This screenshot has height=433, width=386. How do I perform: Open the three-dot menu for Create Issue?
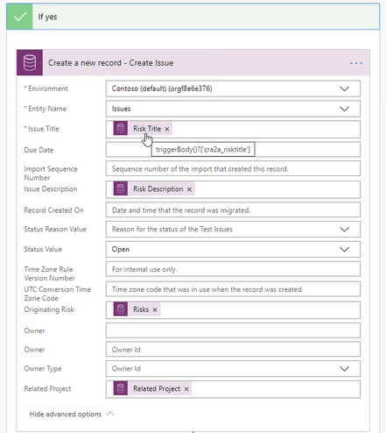tap(356, 63)
